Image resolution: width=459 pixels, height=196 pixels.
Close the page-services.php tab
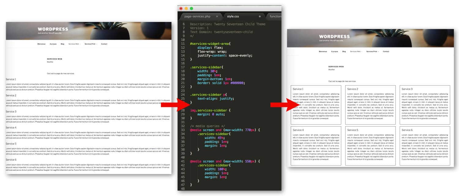217,16
